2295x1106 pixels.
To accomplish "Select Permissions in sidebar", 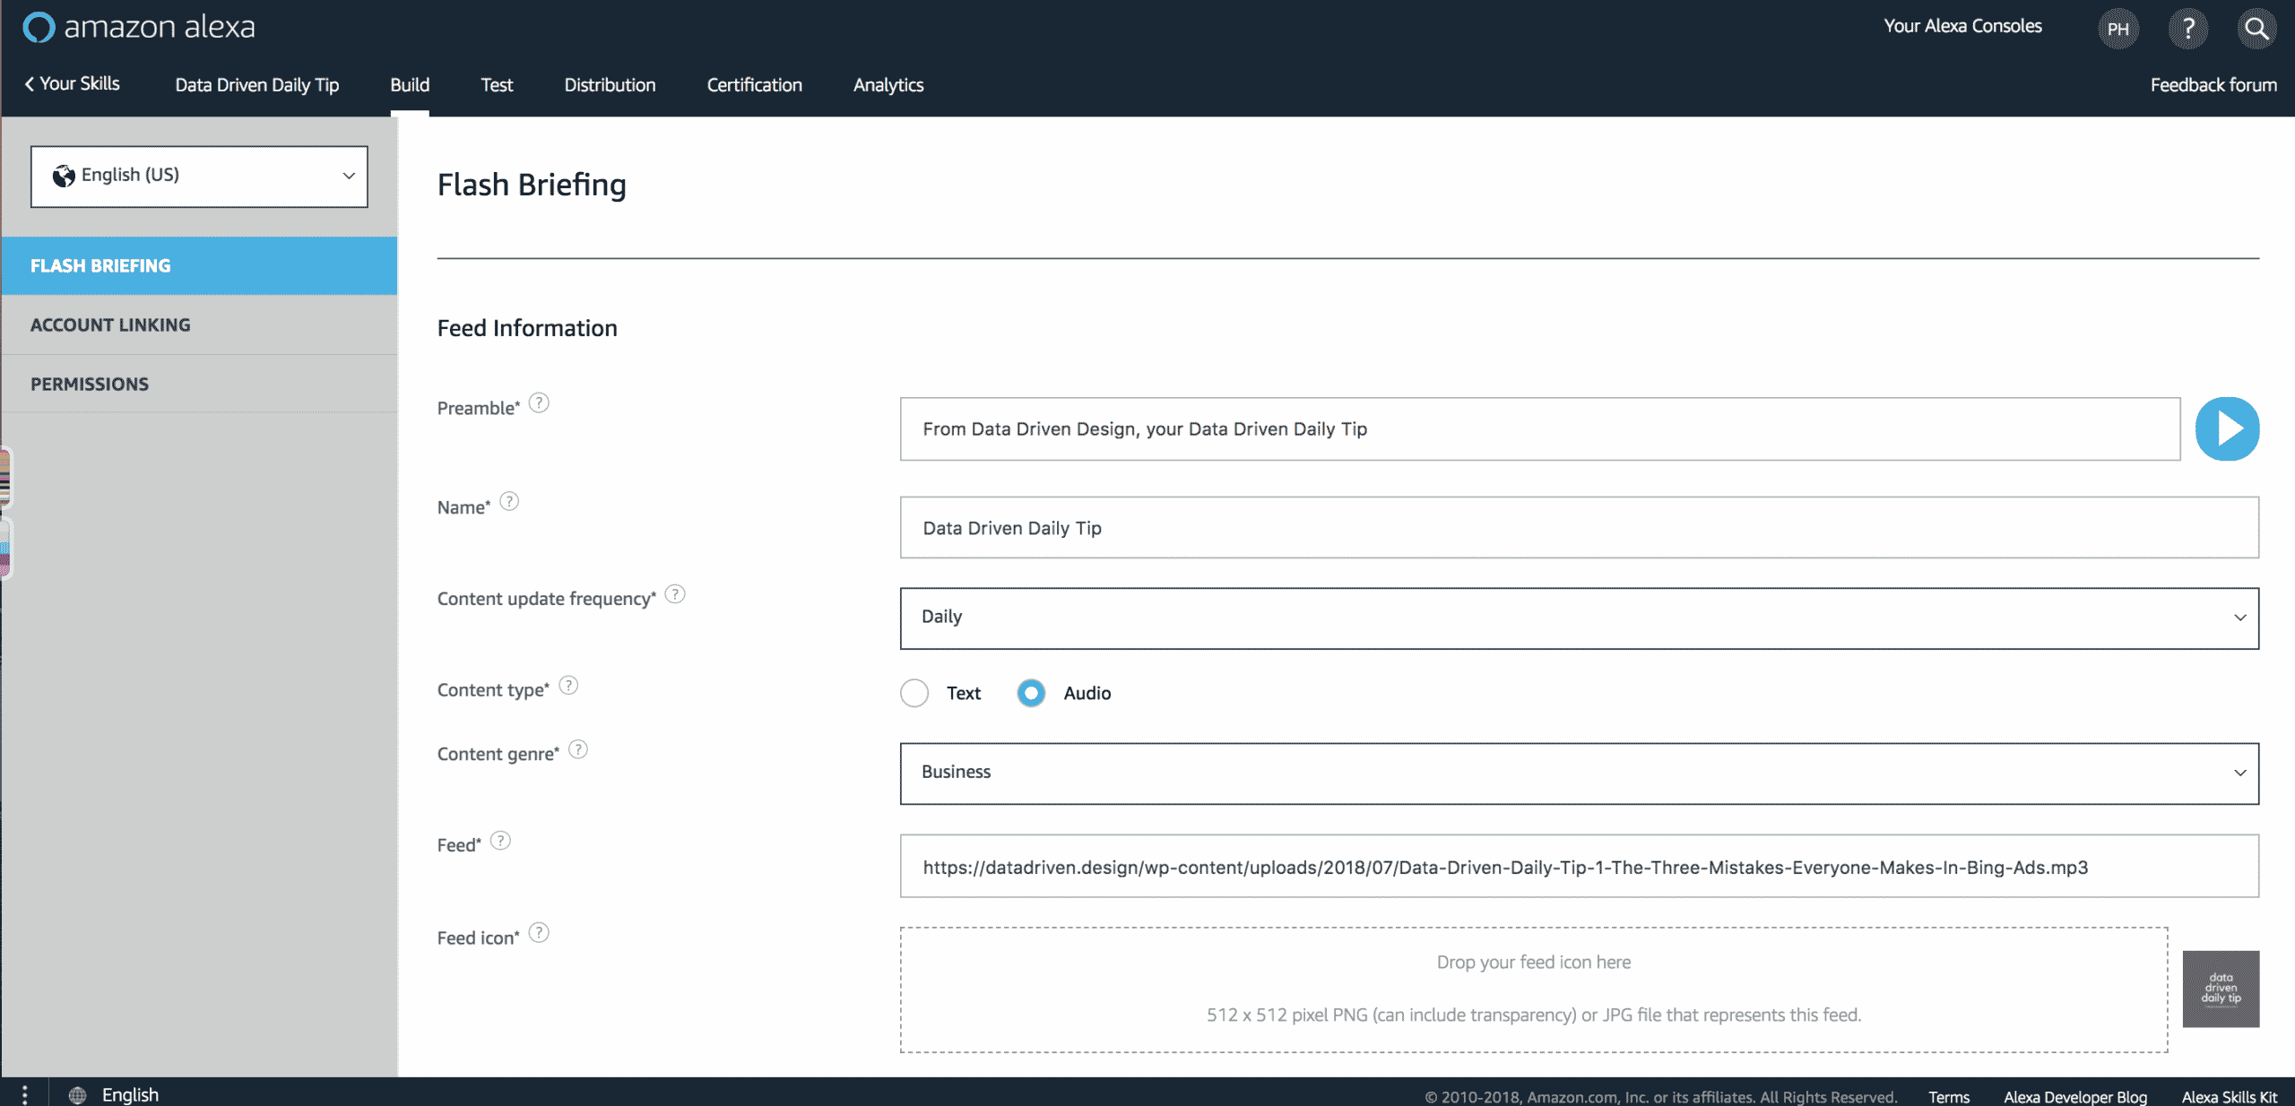I will 199,384.
